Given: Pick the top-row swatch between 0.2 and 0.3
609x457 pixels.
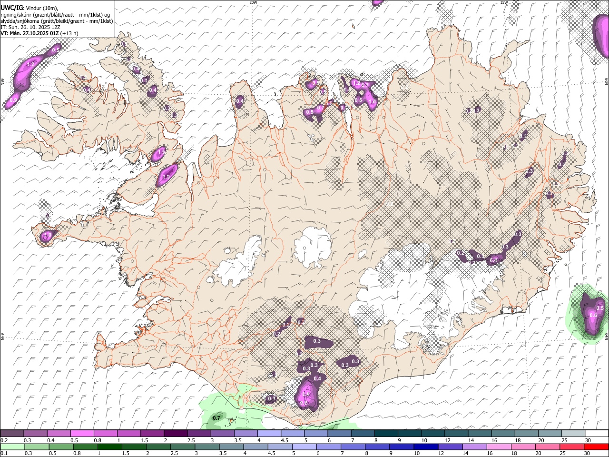Looking at the screenshot, I should pyautogui.click(x=12, y=434).
